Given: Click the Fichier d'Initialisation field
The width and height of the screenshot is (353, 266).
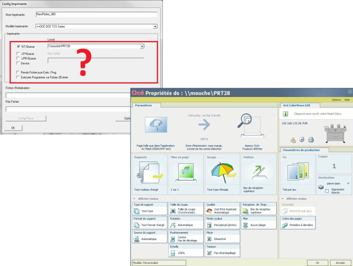Looking at the screenshot, I should click(x=68, y=95).
